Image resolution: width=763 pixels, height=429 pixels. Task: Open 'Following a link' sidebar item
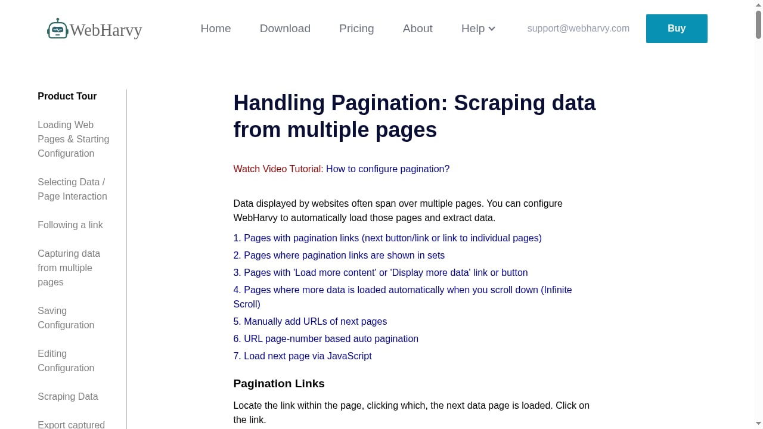[x=70, y=225]
